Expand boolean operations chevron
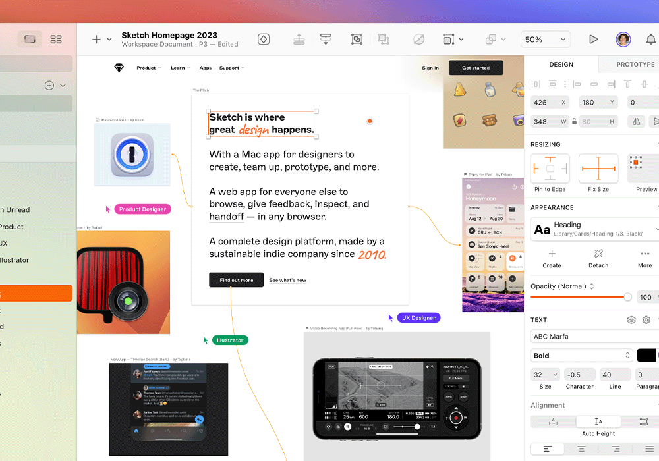 [x=503, y=40]
